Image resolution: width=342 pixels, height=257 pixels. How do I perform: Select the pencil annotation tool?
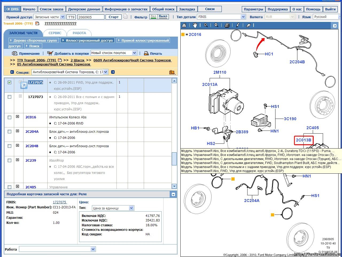(238, 25)
